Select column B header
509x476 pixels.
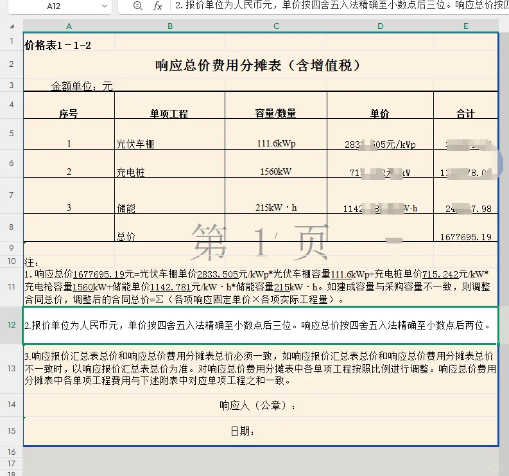170,26
